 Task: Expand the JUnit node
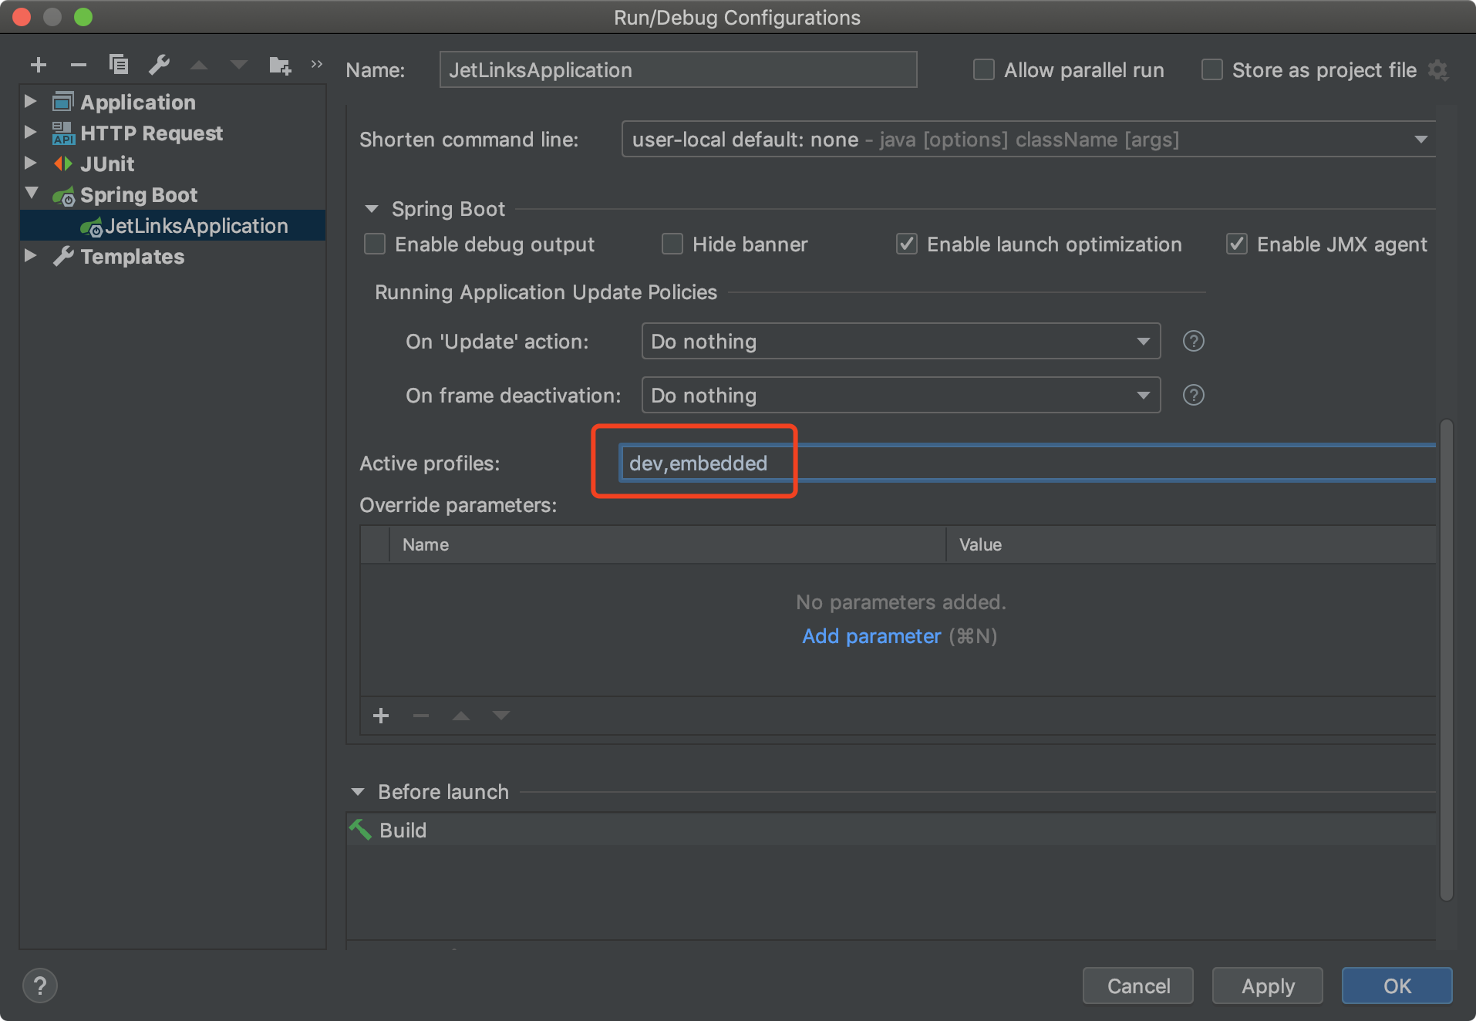coord(31,163)
